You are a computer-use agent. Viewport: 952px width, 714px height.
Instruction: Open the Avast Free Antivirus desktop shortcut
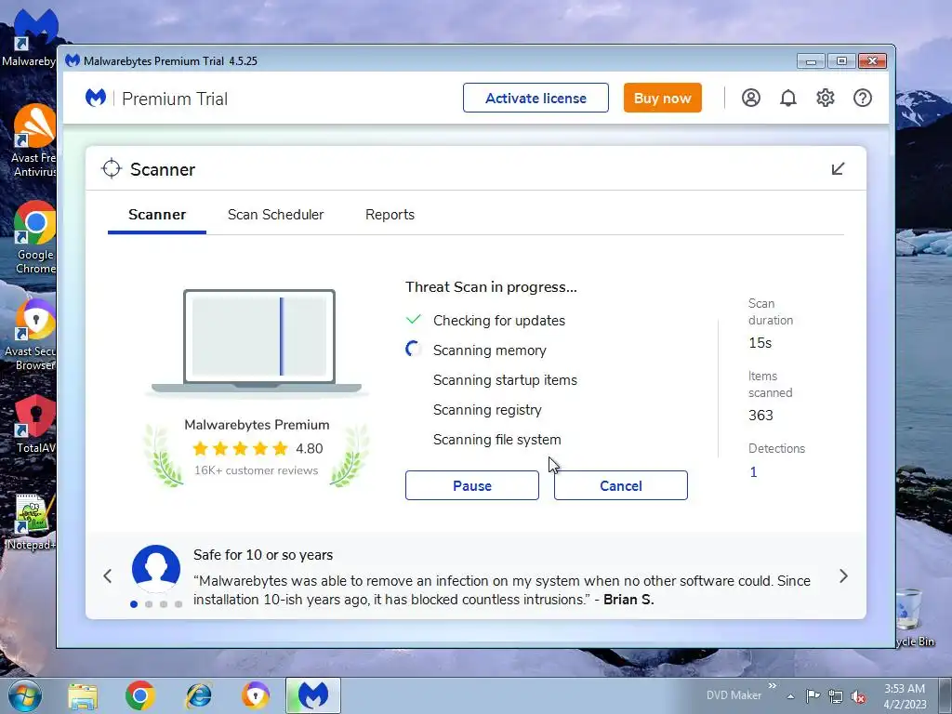coord(34,139)
